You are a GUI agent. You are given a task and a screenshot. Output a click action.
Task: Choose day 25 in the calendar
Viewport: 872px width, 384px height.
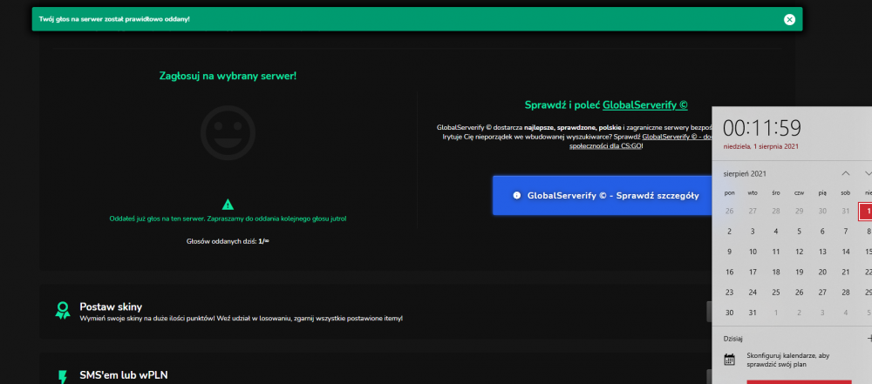(x=776, y=293)
